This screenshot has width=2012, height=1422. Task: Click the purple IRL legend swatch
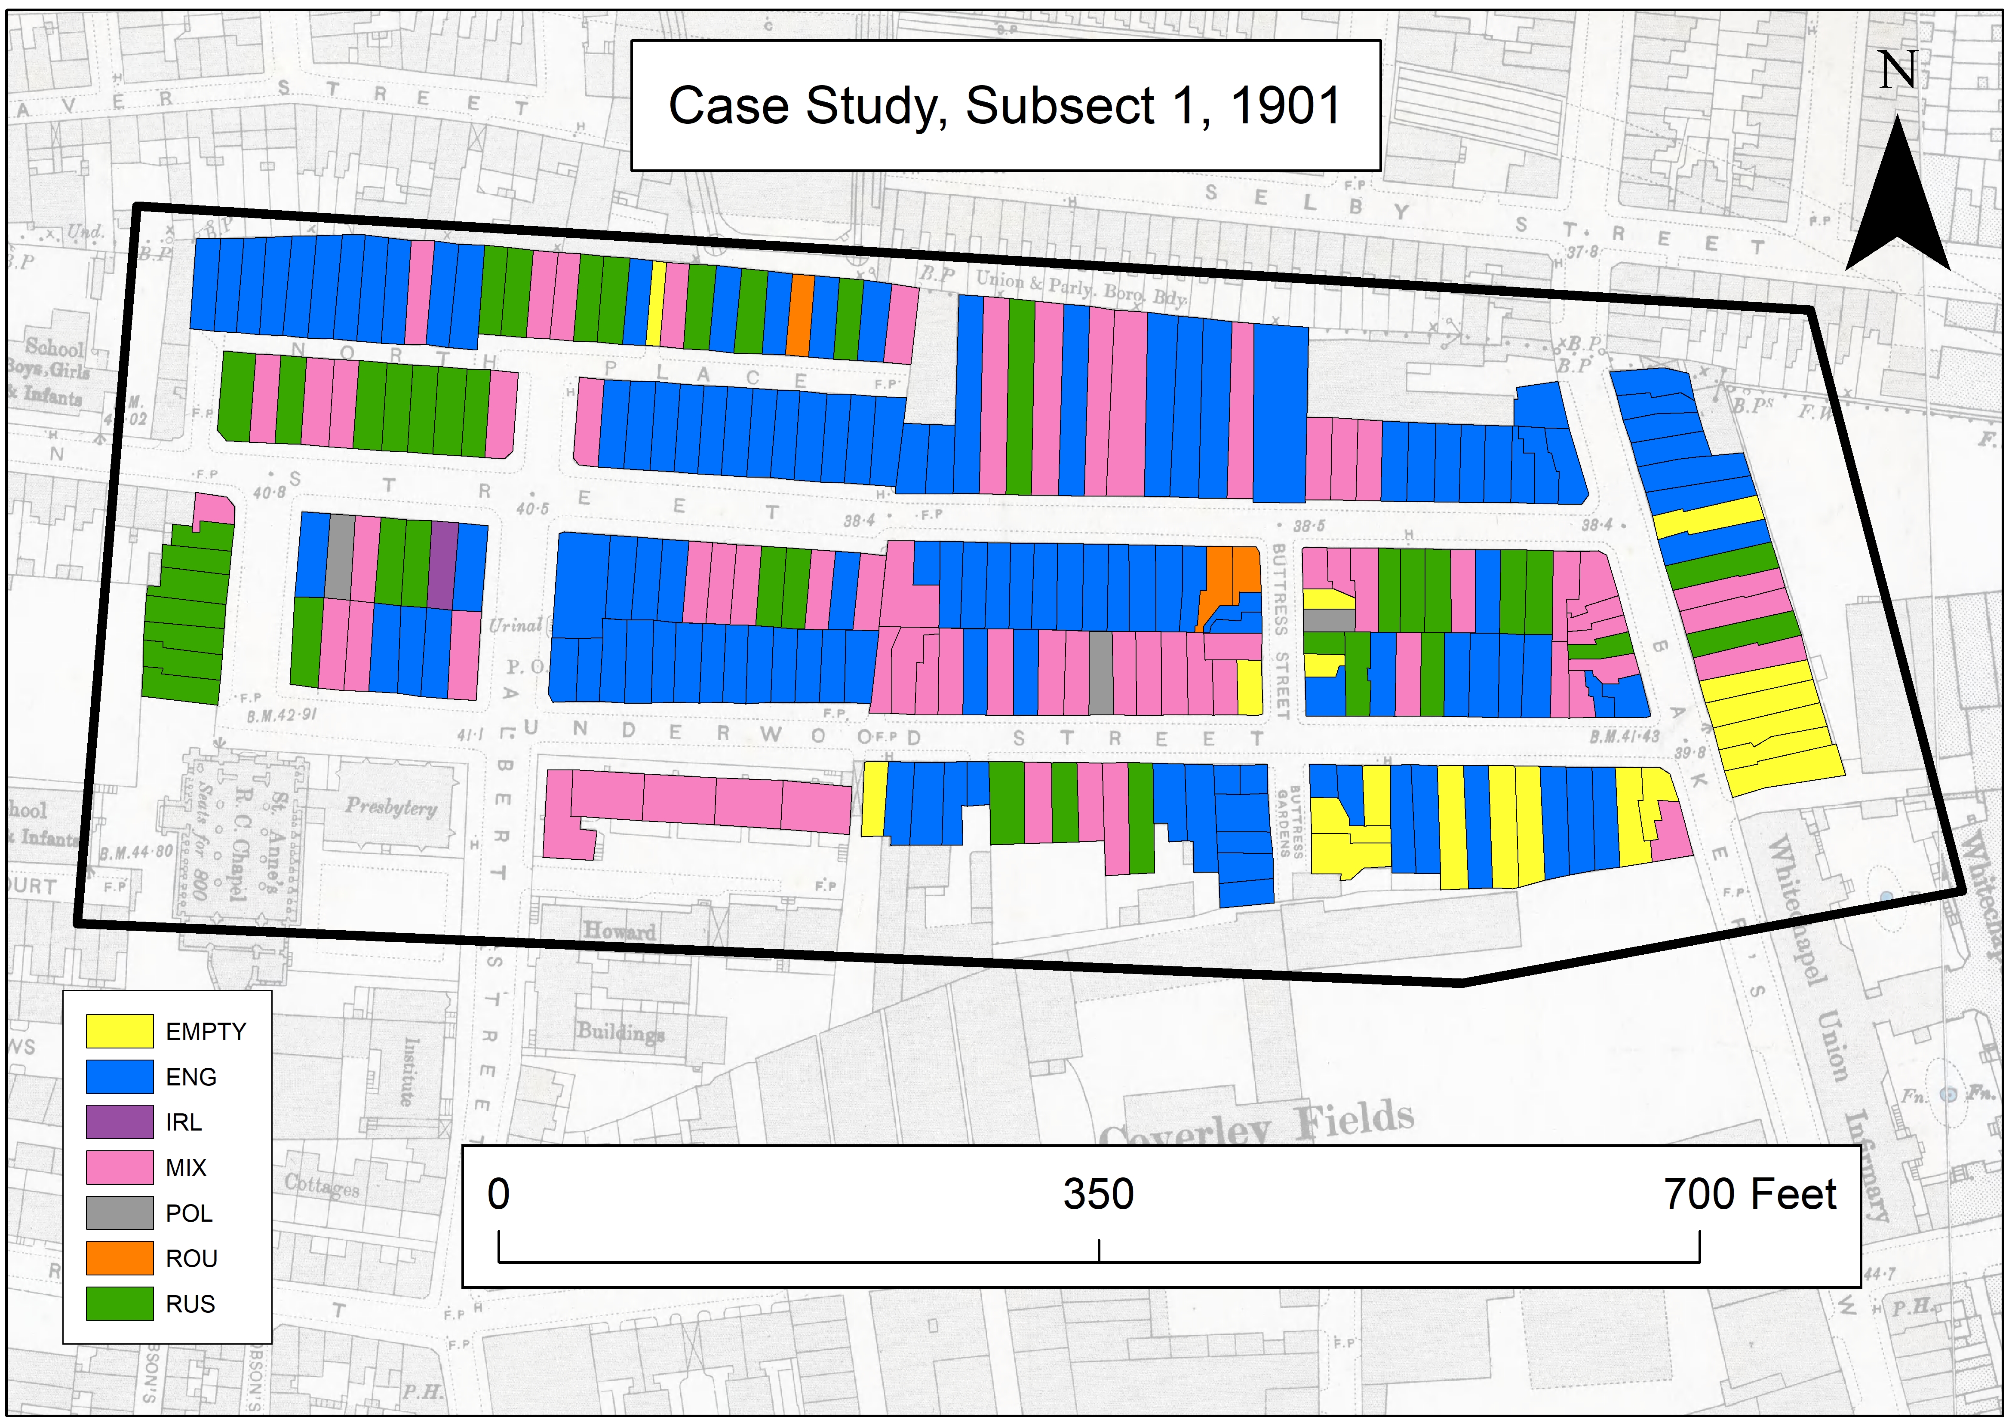click(120, 1122)
